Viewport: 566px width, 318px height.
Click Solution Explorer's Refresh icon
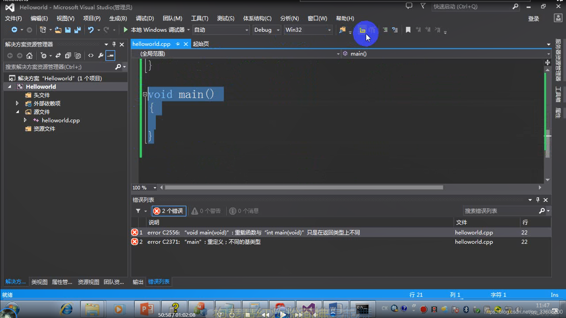58,56
